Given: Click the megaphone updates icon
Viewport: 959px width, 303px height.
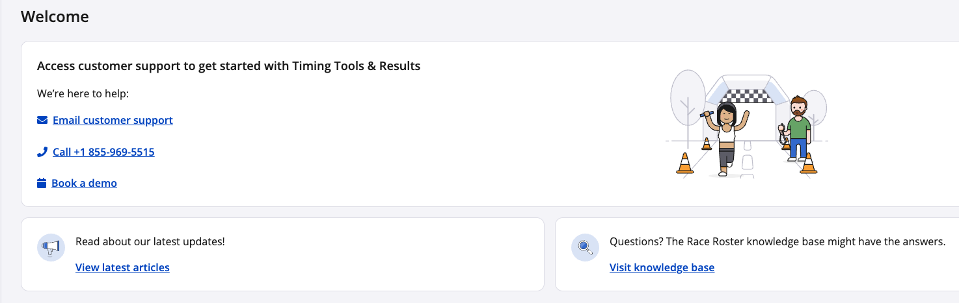Looking at the screenshot, I should [51, 247].
